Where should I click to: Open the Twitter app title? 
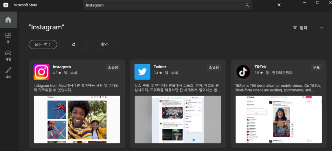click(x=160, y=67)
